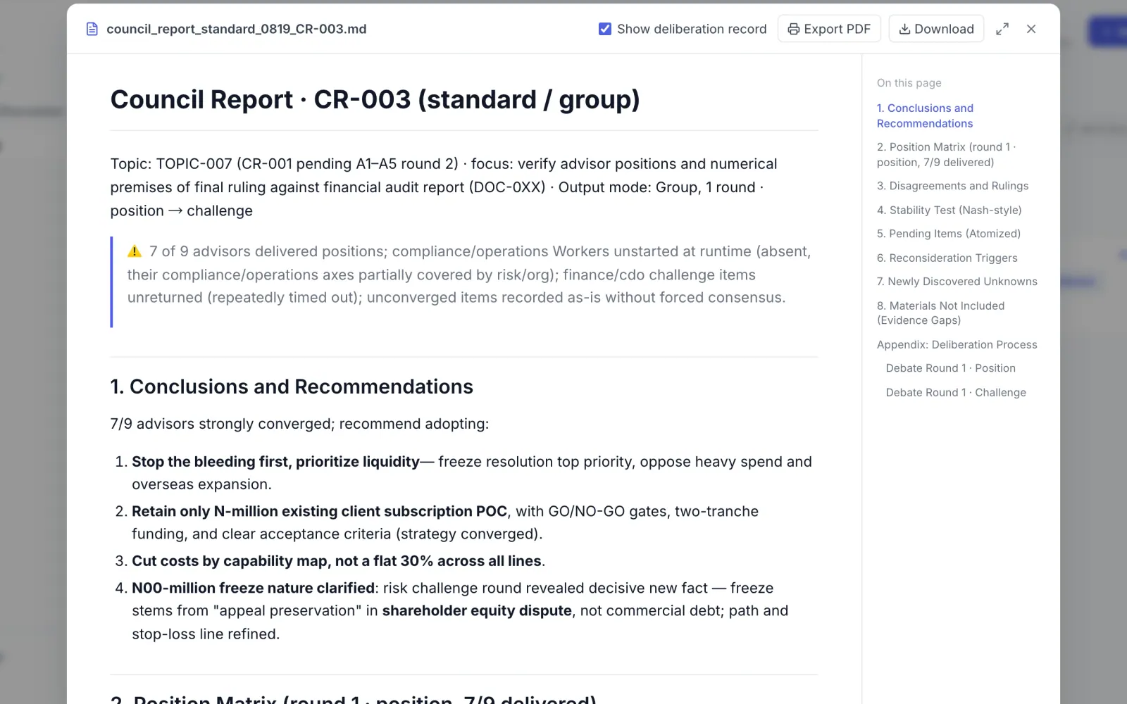Click the blue button behind the dialog
Screen dimensions: 1127x704
click(1107, 32)
